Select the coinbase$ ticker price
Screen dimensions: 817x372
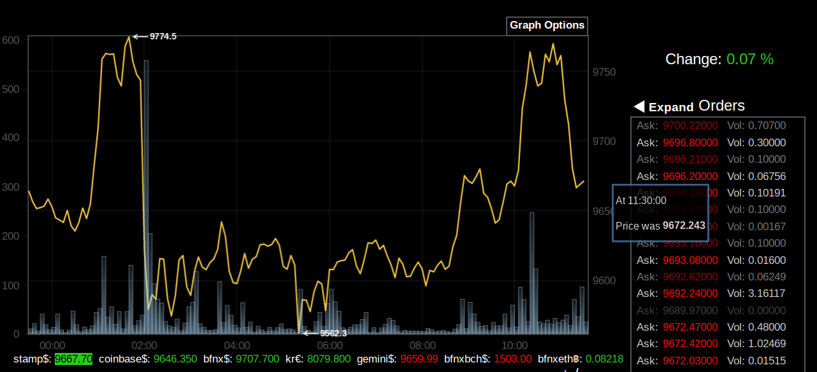tap(174, 359)
